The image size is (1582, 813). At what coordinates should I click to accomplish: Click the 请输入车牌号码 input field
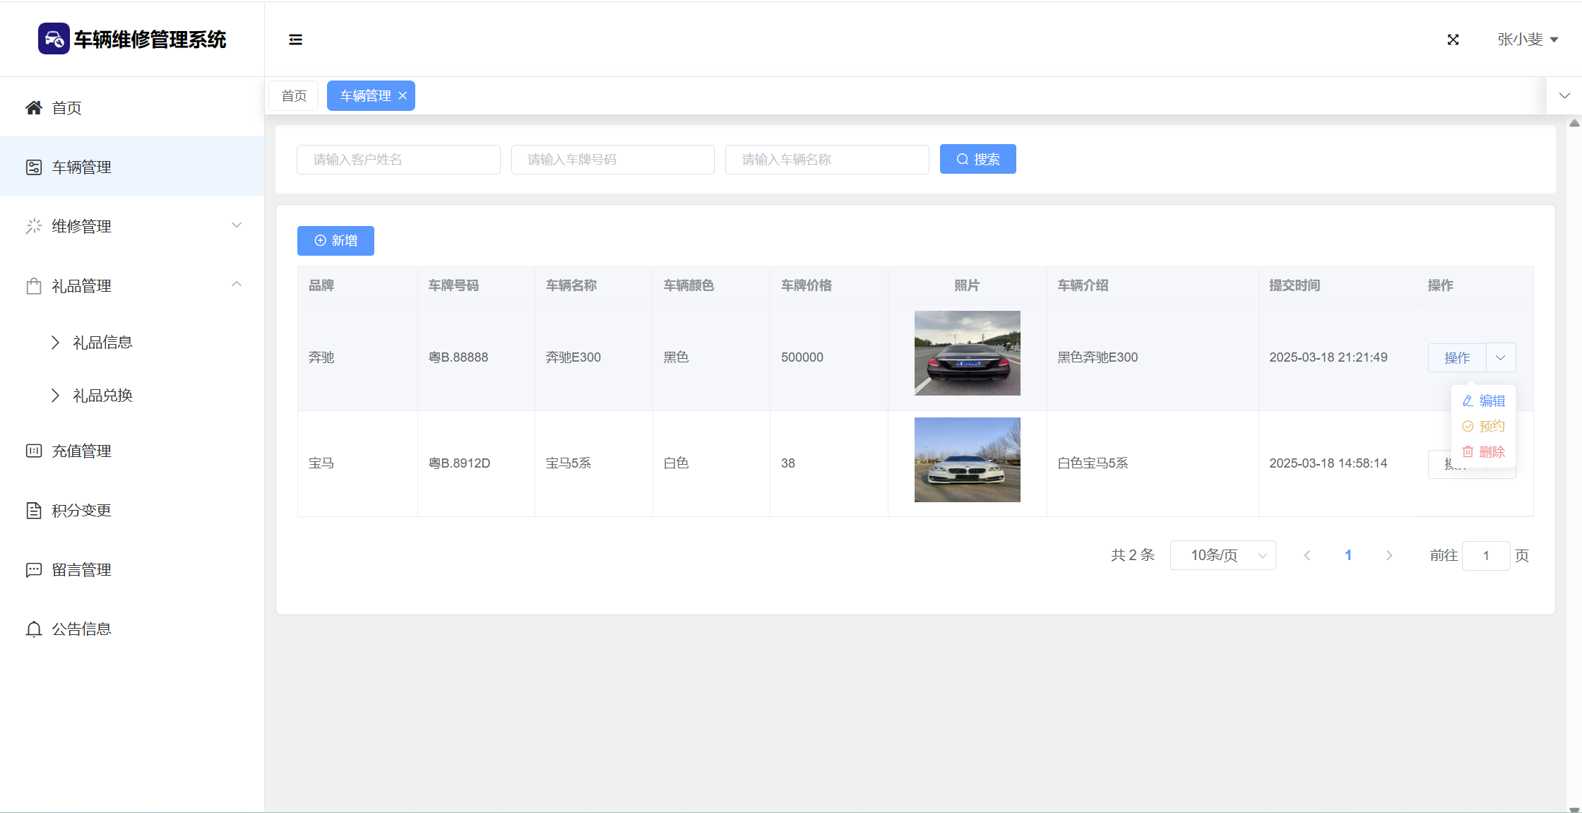pos(612,160)
